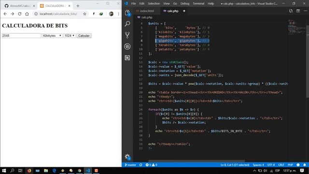Open the Explorer view in VS Code

pos(127,13)
